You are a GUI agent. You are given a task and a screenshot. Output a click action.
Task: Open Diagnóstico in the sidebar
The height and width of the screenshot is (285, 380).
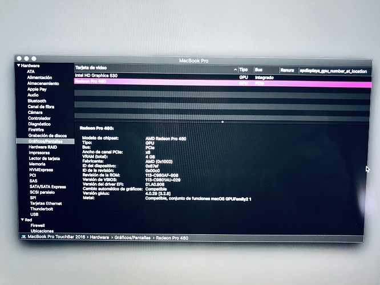click(x=39, y=124)
